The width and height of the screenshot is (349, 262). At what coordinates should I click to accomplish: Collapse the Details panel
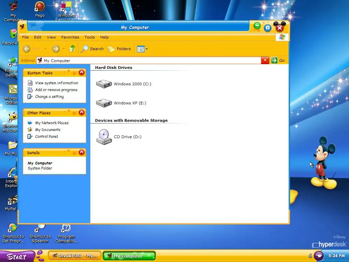[82, 152]
